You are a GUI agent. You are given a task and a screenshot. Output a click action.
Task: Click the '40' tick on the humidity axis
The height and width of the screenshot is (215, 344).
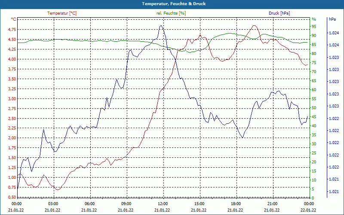point(314,126)
